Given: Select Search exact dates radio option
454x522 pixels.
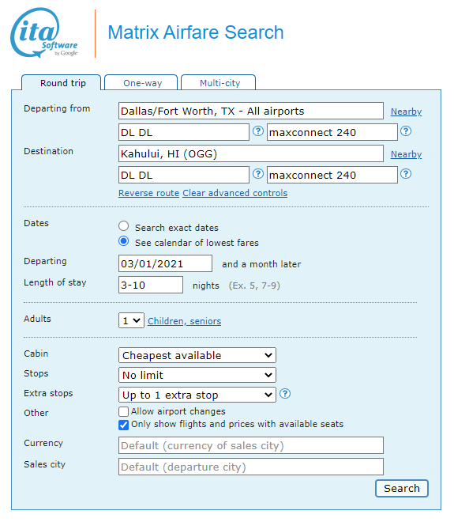Looking at the screenshot, I should [124, 226].
